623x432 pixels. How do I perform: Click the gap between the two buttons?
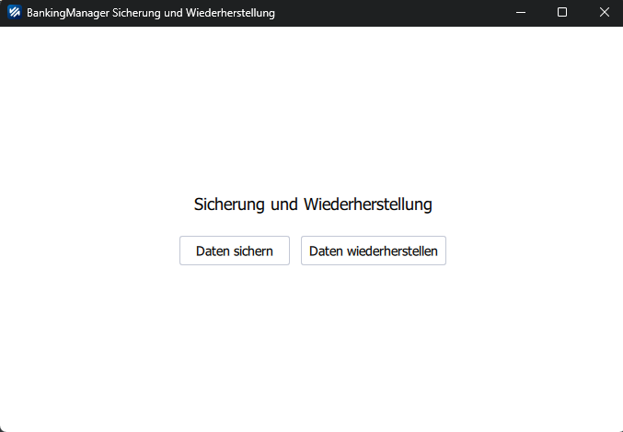(295, 251)
